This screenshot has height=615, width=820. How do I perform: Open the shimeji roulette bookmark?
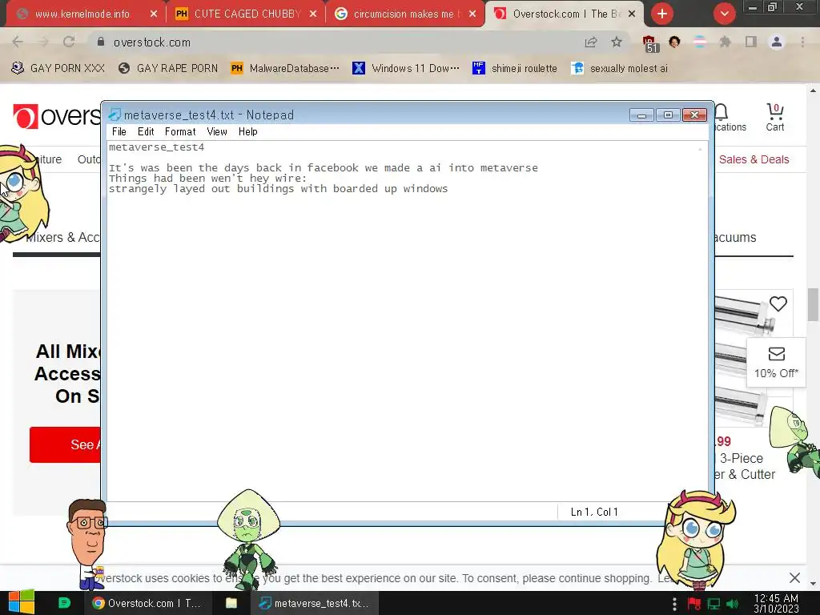(515, 69)
